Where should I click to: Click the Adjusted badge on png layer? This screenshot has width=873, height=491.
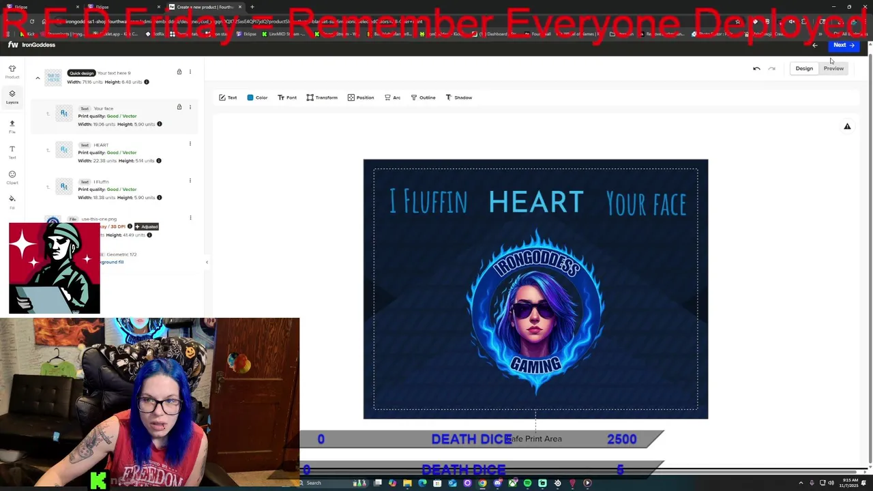point(147,226)
